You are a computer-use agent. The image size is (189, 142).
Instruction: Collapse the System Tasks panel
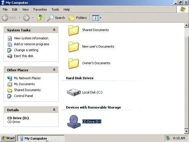(54, 30)
